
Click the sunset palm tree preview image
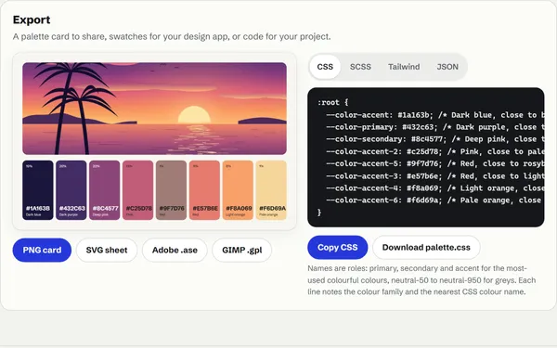[x=154, y=109]
